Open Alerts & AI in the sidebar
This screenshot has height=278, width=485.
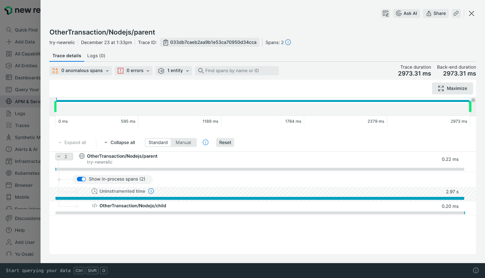click(22, 149)
